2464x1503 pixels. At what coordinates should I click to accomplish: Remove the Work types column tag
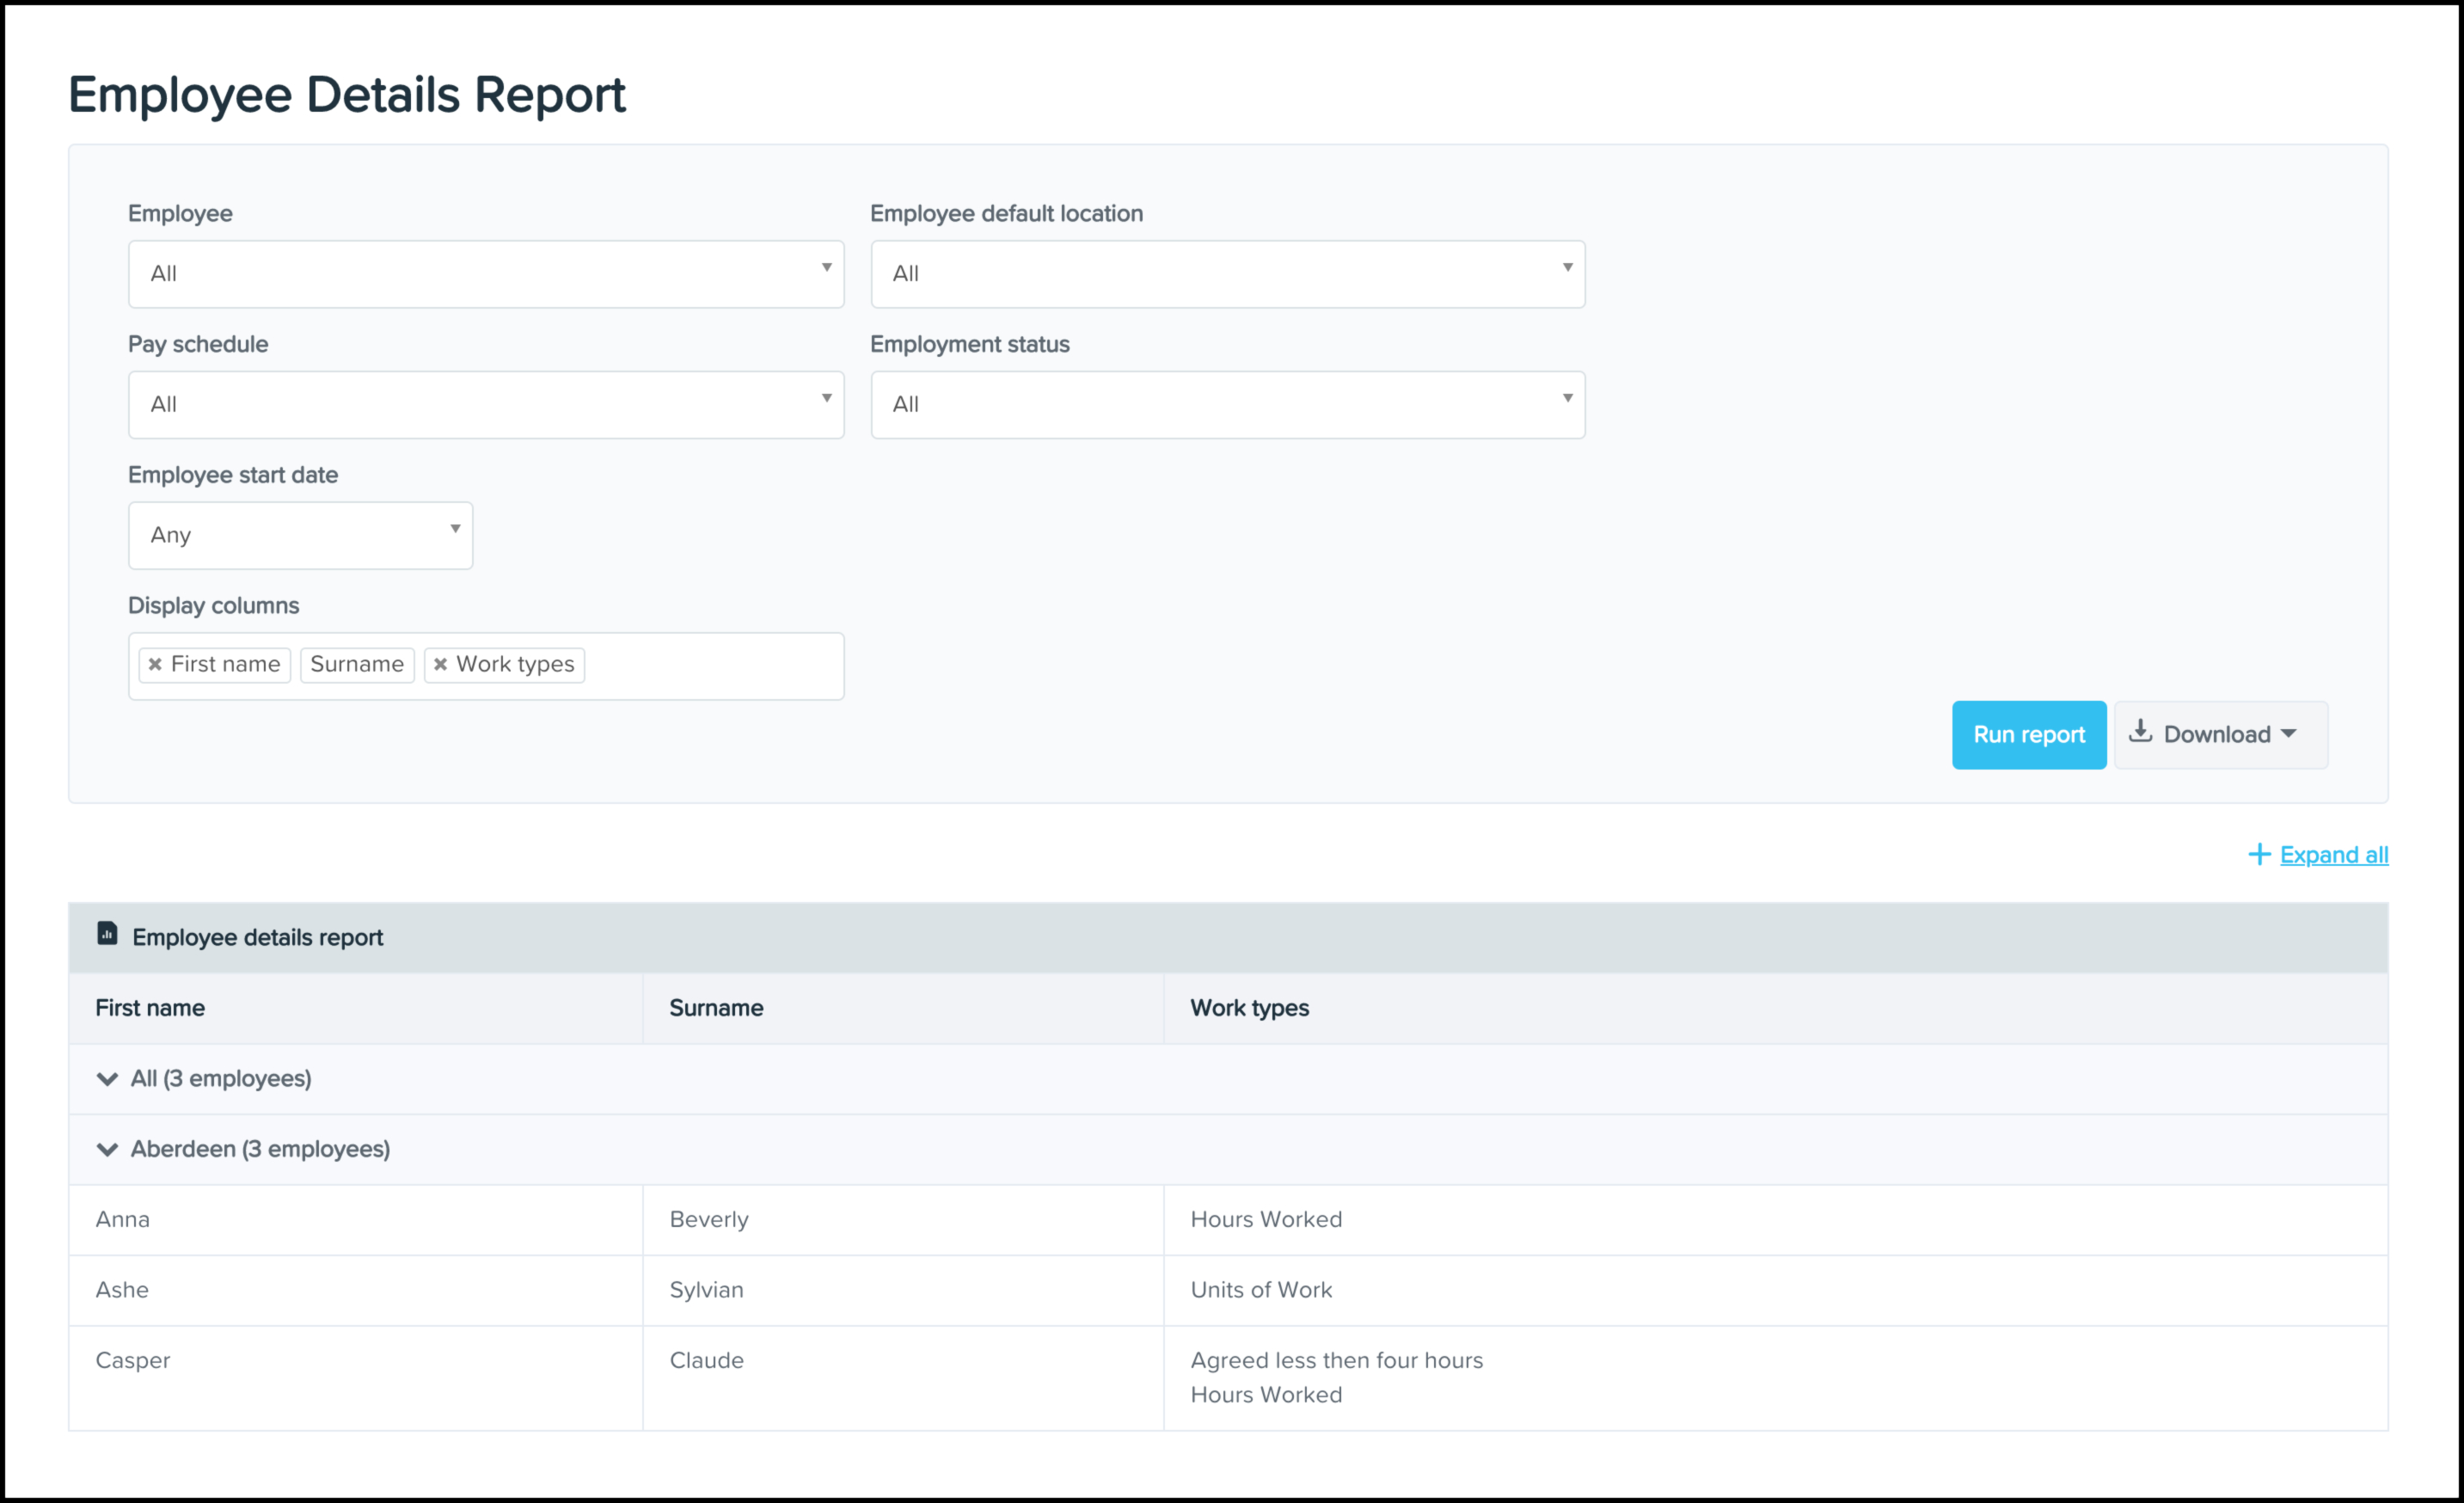tap(440, 664)
